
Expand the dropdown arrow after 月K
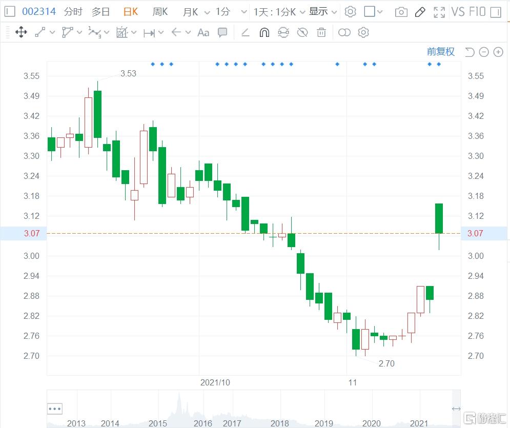tap(207, 12)
